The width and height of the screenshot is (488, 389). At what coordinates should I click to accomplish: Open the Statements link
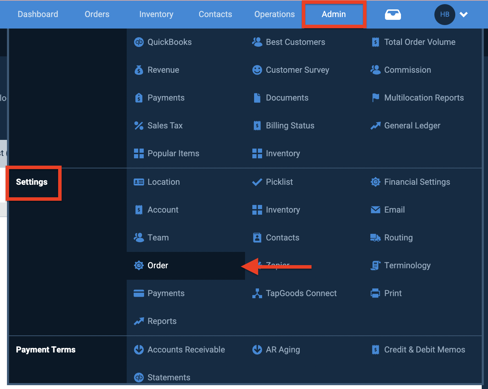pyautogui.click(x=169, y=378)
